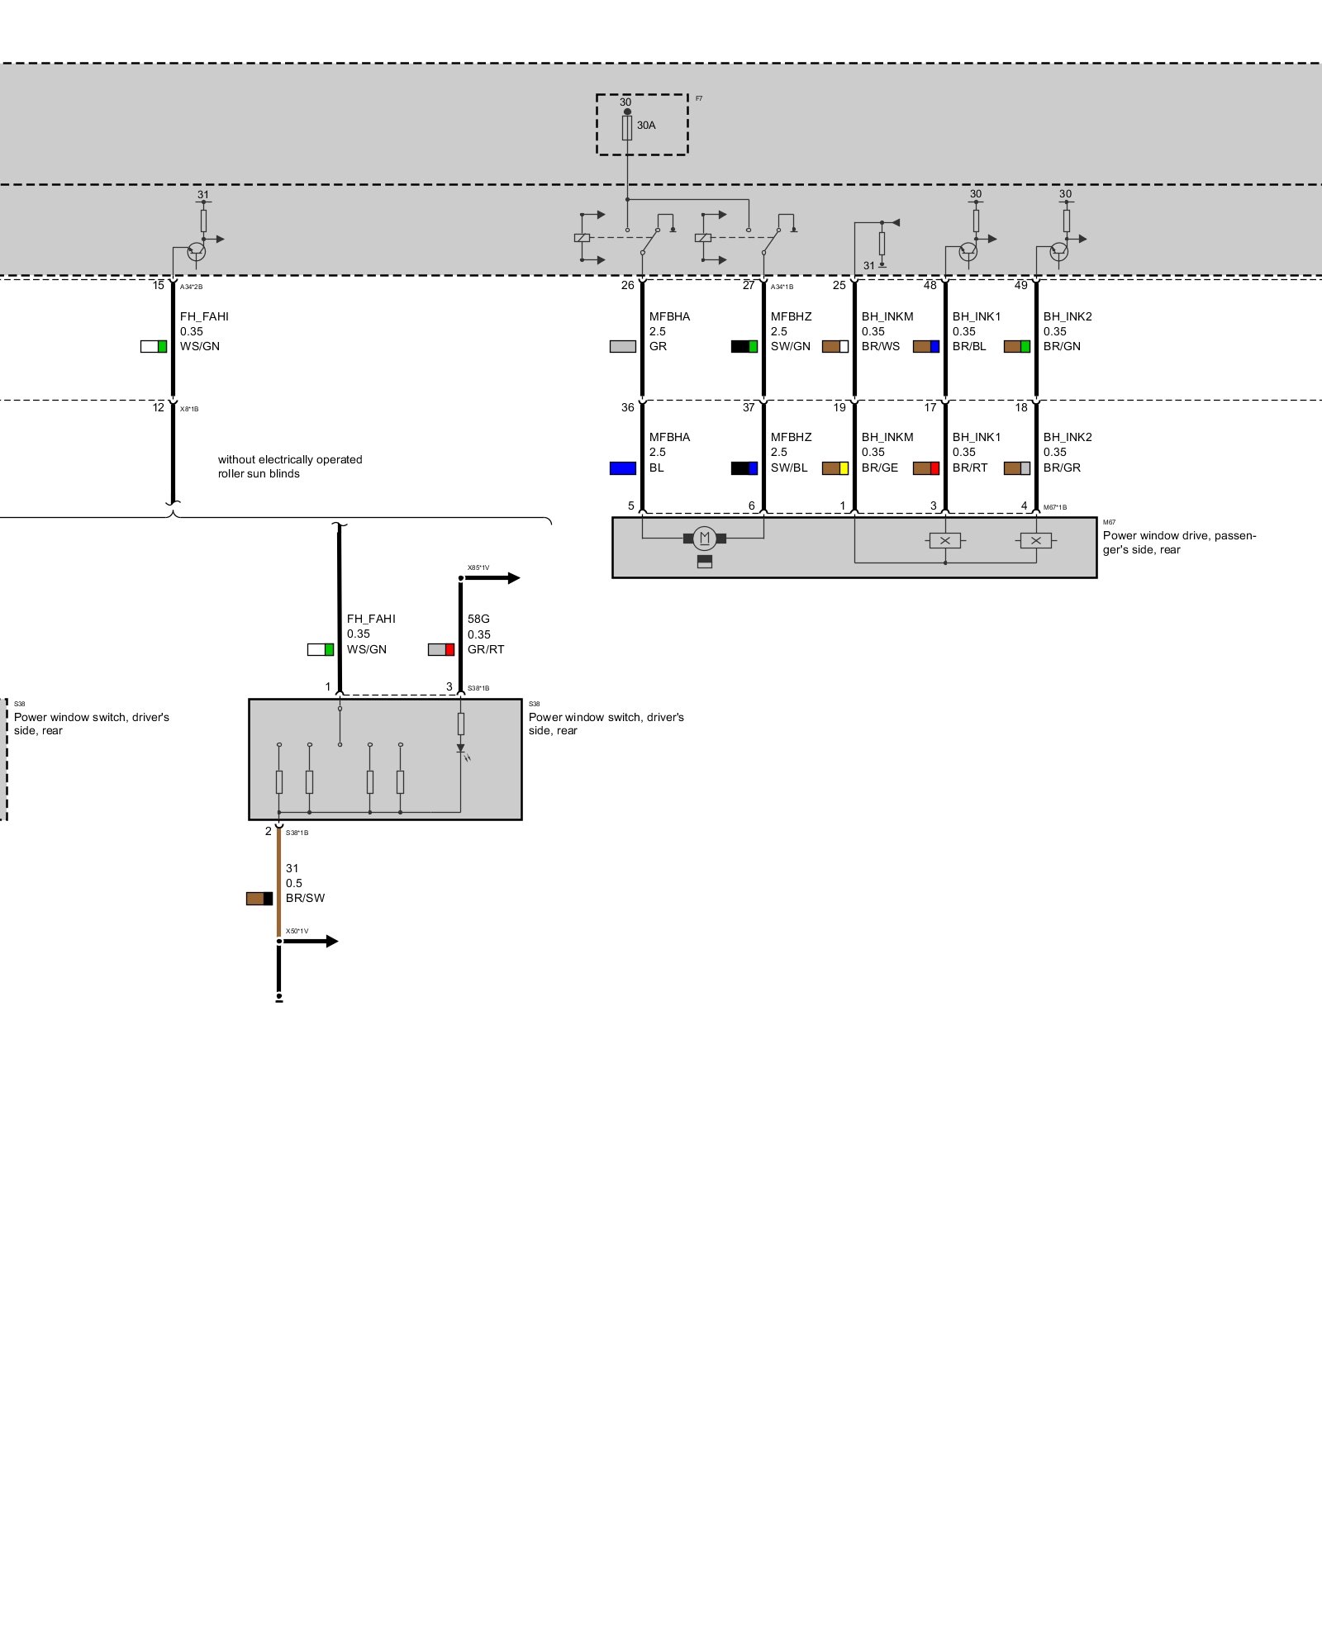Select the transistor symbol above pin 15

pyautogui.click(x=196, y=251)
